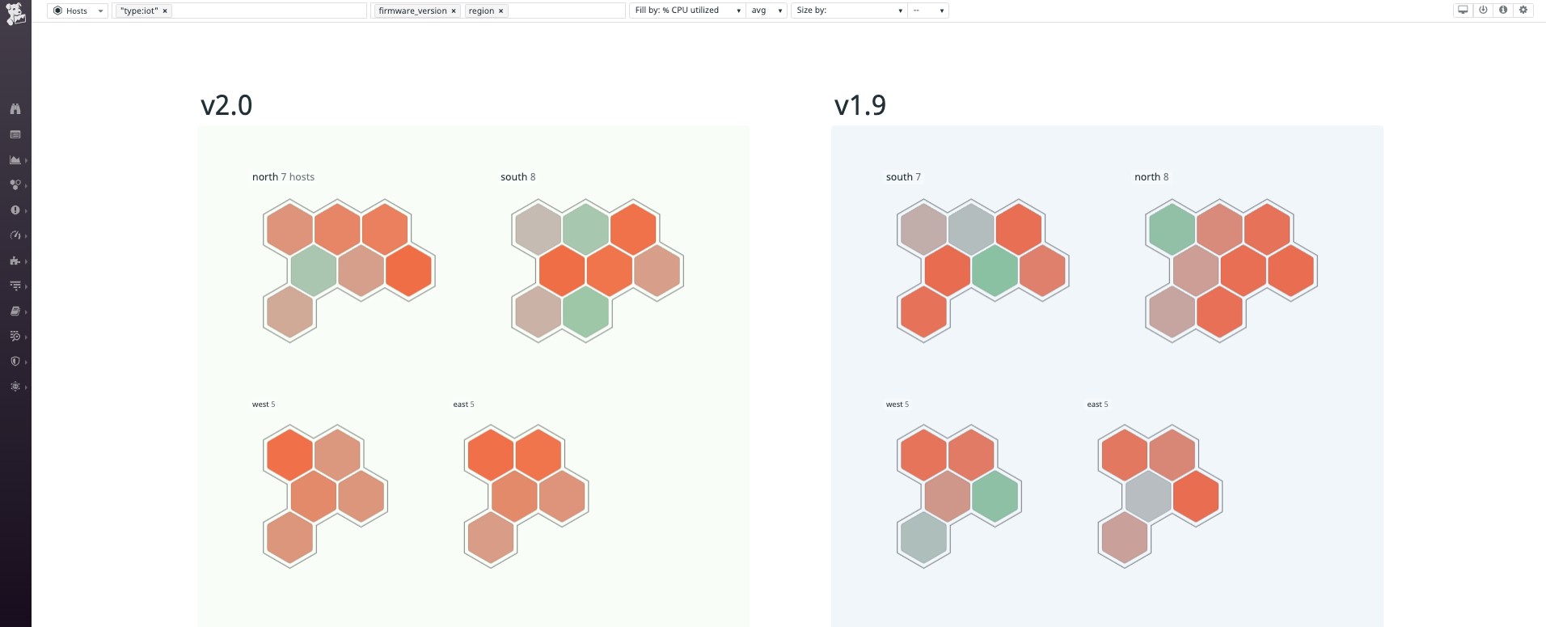The width and height of the screenshot is (1546, 627).
Task: Open host map settings gear icon
Action: [x=1523, y=11]
